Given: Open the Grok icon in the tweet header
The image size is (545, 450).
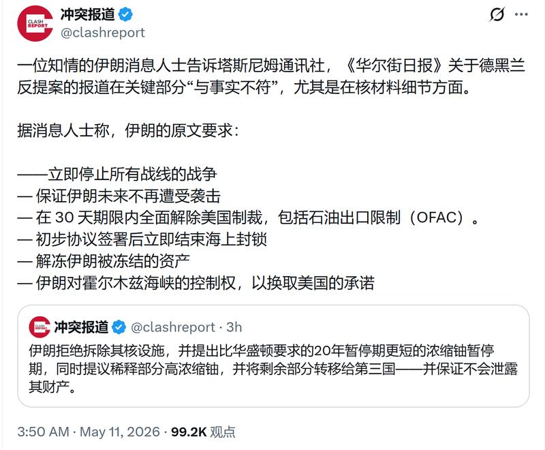Looking at the screenshot, I should (497, 14).
